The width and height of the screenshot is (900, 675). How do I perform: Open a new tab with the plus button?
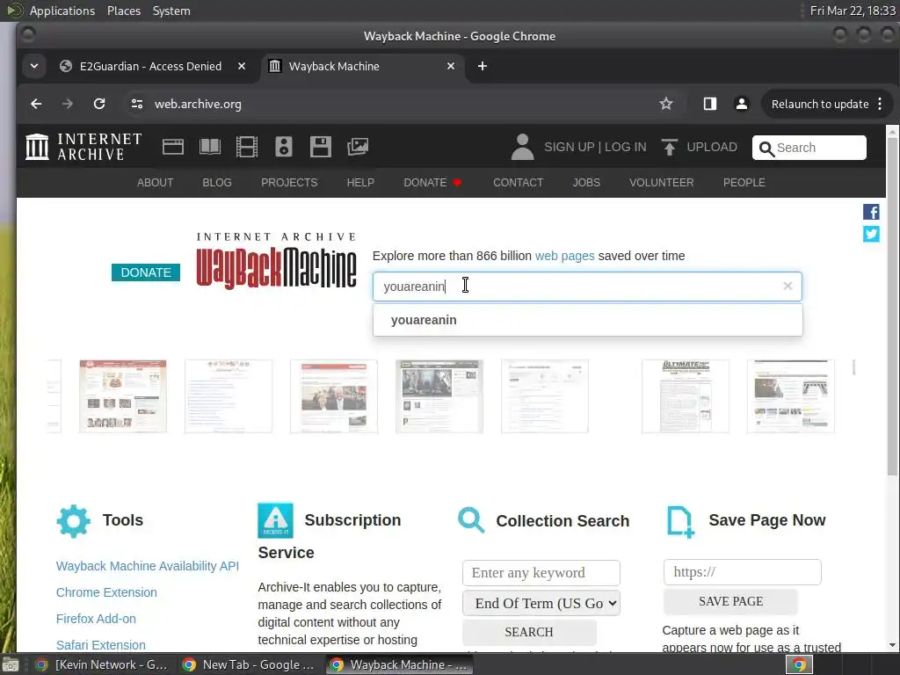[x=483, y=66]
